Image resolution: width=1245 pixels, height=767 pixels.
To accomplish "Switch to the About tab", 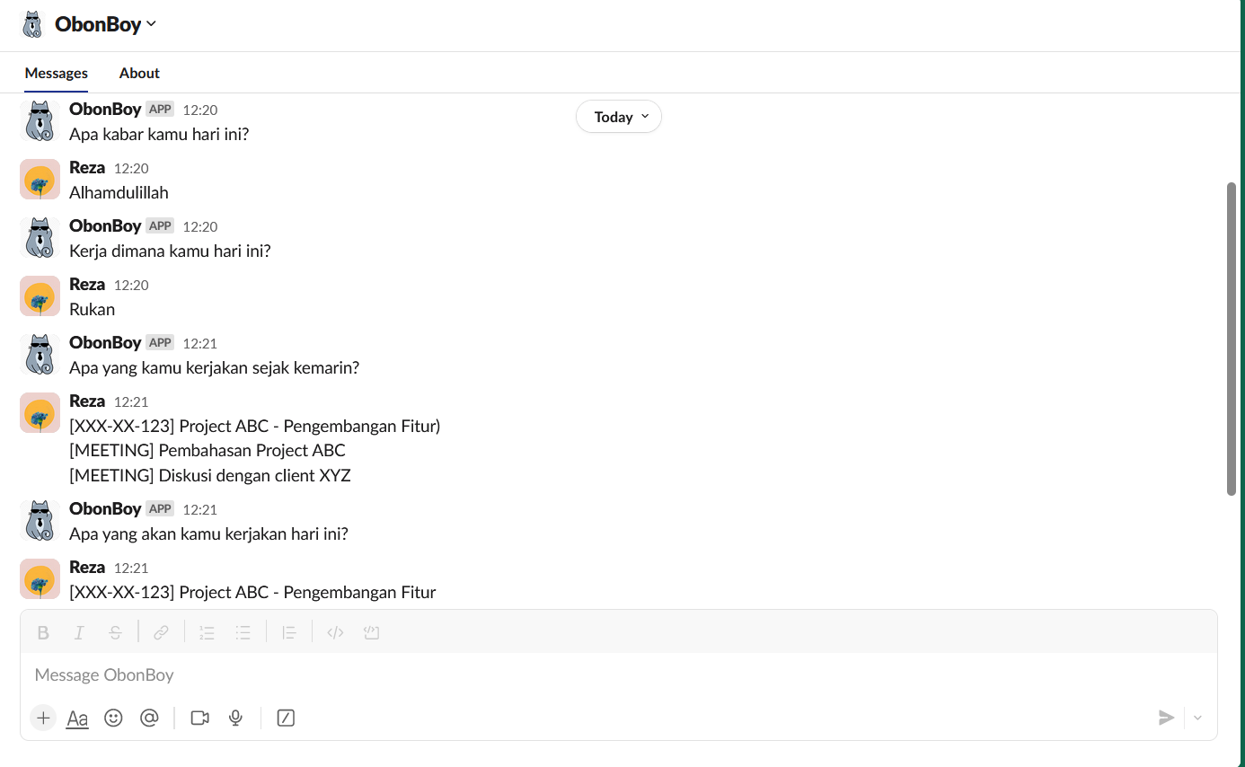I will 139,73.
